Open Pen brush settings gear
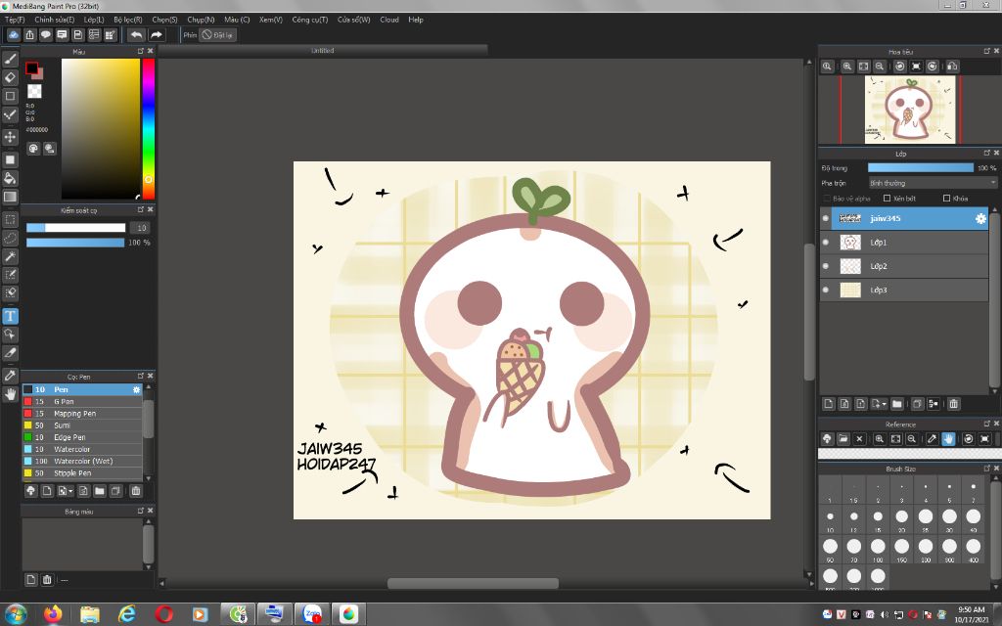The height and width of the screenshot is (626, 1002). pyautogui.click(x=136, y=389)
